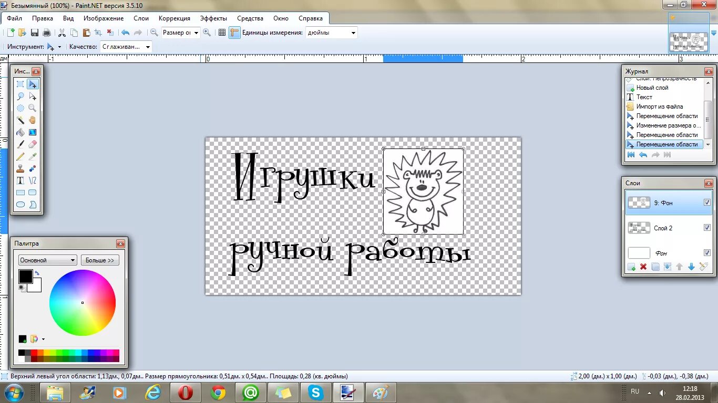Open the palette 'Основной' color dropdown
Viewport: 718px width, 403px height.
[x=48, y=260]
